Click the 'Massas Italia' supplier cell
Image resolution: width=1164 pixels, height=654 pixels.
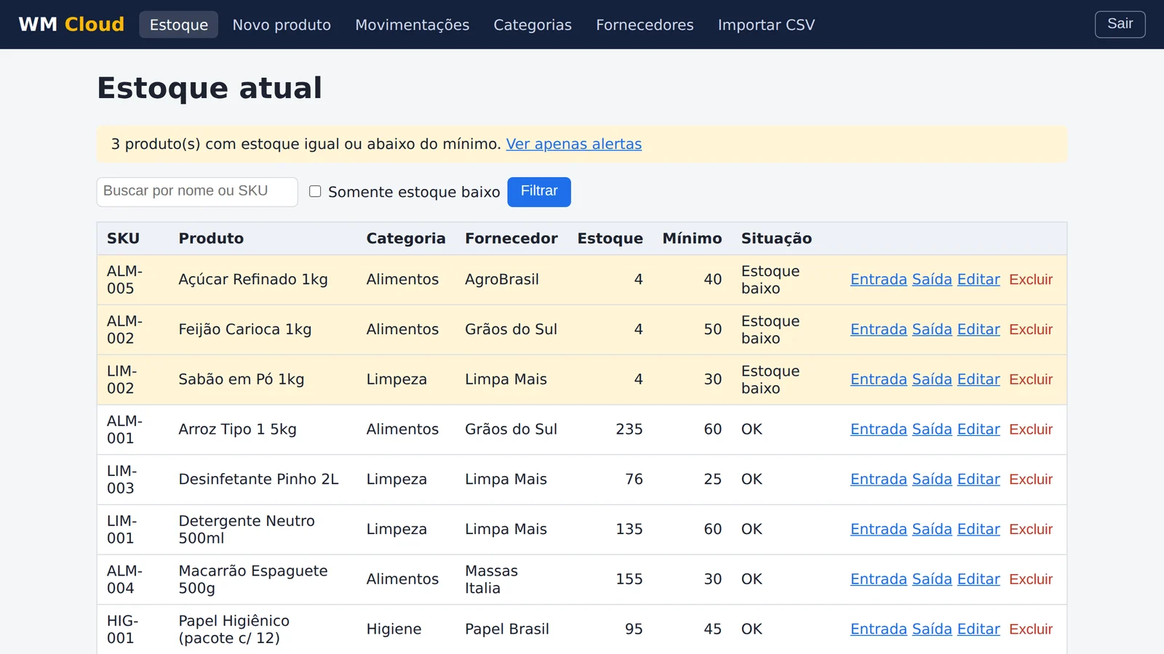[x=511, y=579]
